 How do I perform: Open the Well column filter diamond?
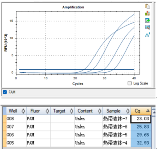click(23, 111)
